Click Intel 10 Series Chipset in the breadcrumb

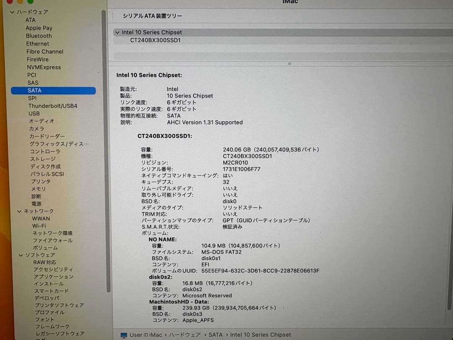click(x=261, y=335)
